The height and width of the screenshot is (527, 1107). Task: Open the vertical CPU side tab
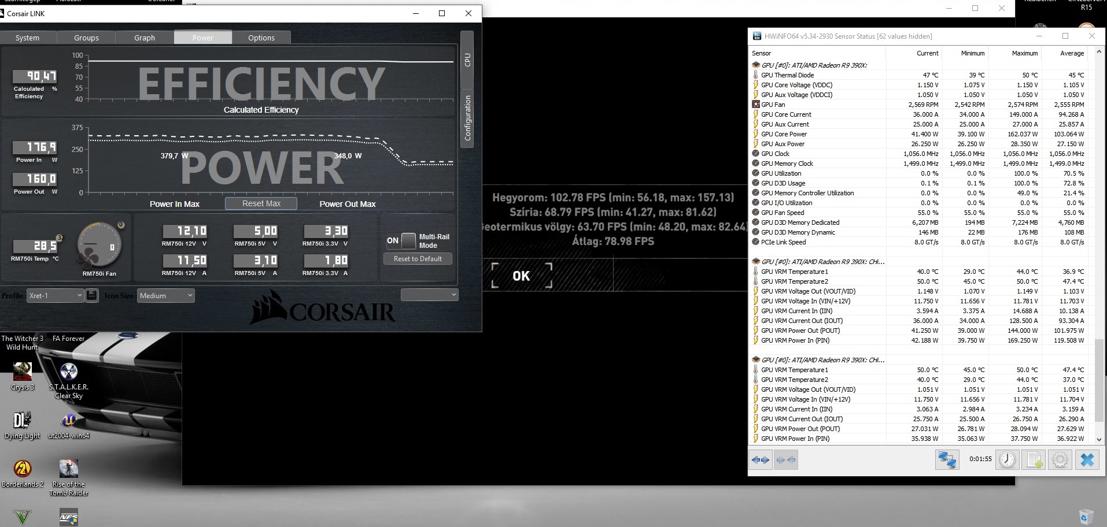pos(467,60)
